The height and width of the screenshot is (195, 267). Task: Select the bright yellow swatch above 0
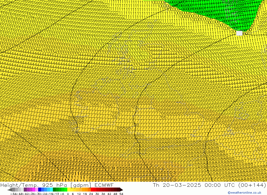pos(69,190)
